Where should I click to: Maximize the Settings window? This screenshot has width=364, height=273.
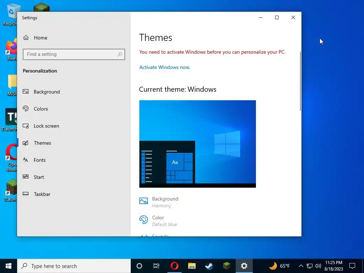pos(277,17)
